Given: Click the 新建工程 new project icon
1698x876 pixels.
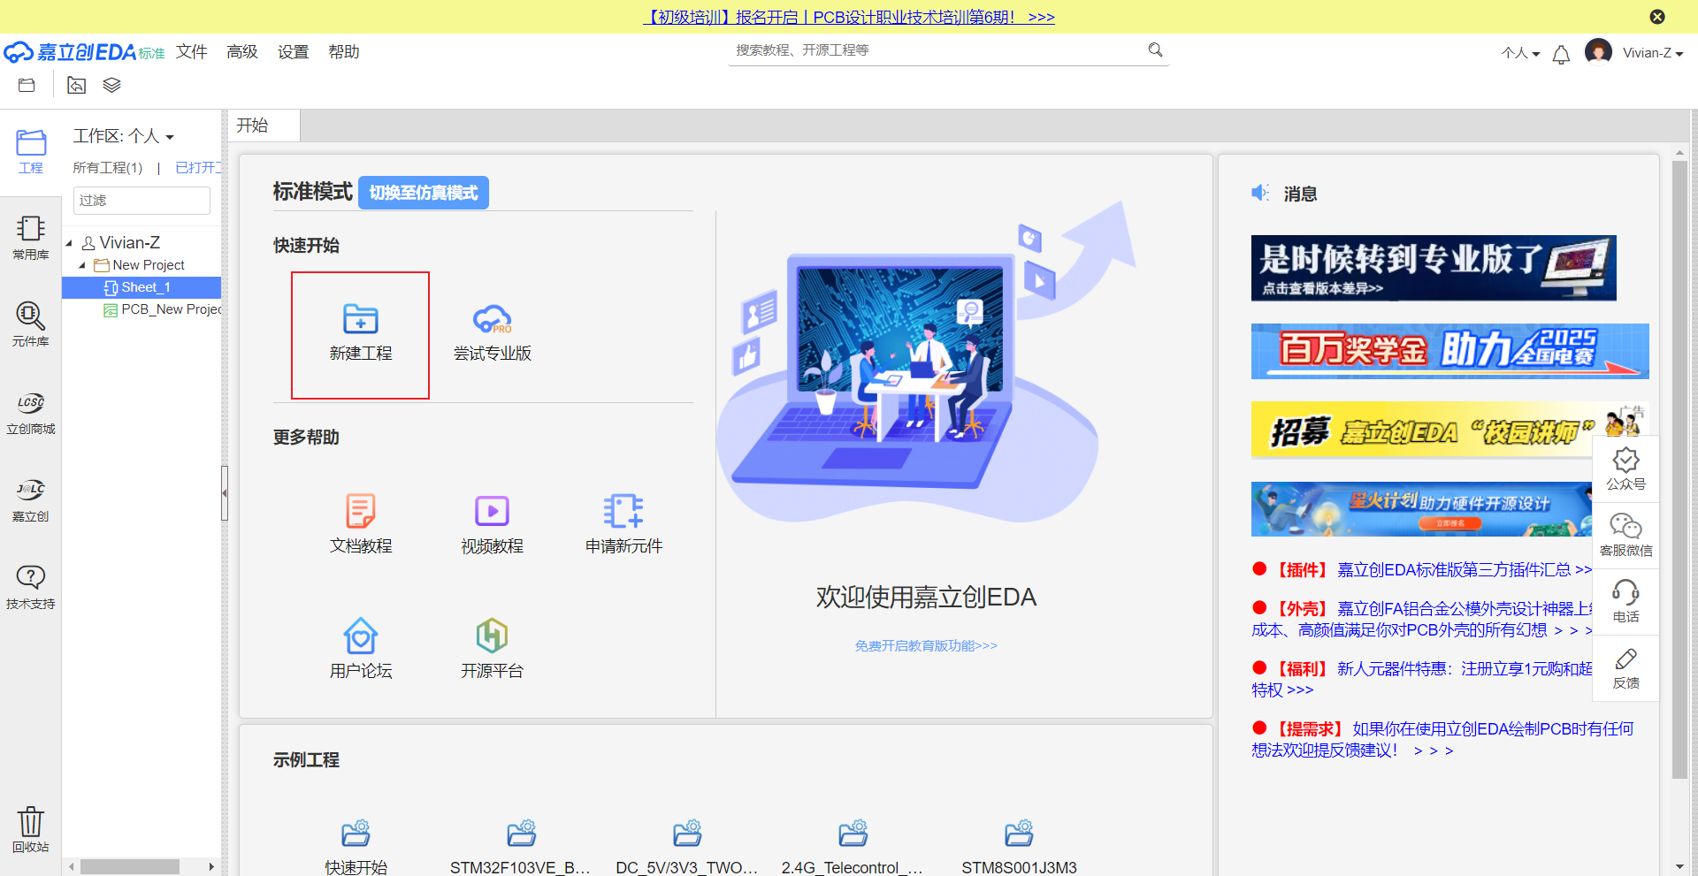Looking at the screenshot, I should click(360, 334).
